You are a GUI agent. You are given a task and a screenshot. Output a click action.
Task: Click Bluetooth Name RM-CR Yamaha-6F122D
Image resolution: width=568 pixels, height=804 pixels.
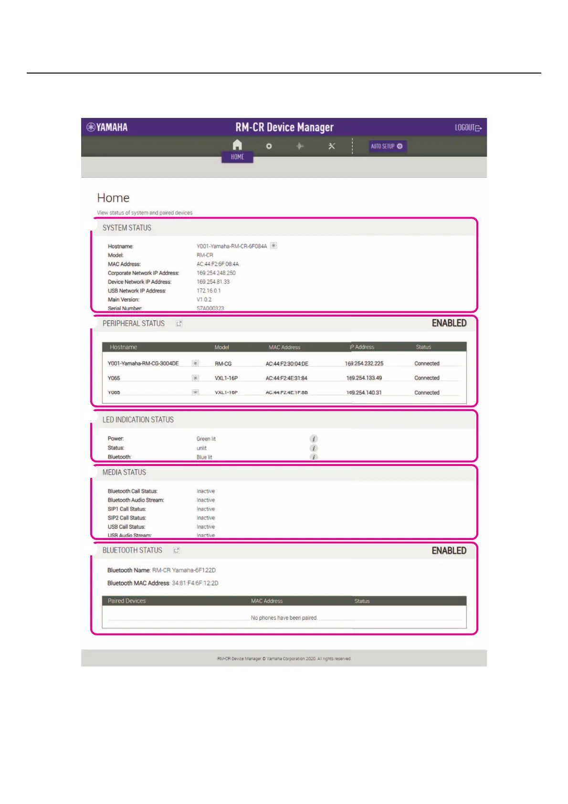(184, 570)
